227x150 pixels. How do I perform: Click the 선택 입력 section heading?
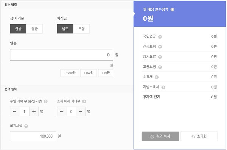(x=11, y=89)
